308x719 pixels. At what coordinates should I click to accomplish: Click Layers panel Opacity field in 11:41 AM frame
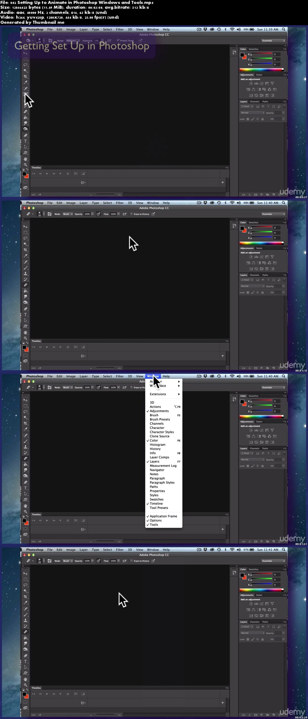click(x=278, y=633)
